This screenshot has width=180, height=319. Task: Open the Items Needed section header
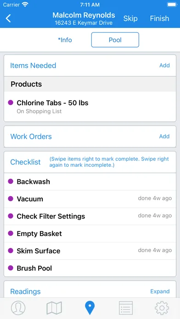pos(33,66)
